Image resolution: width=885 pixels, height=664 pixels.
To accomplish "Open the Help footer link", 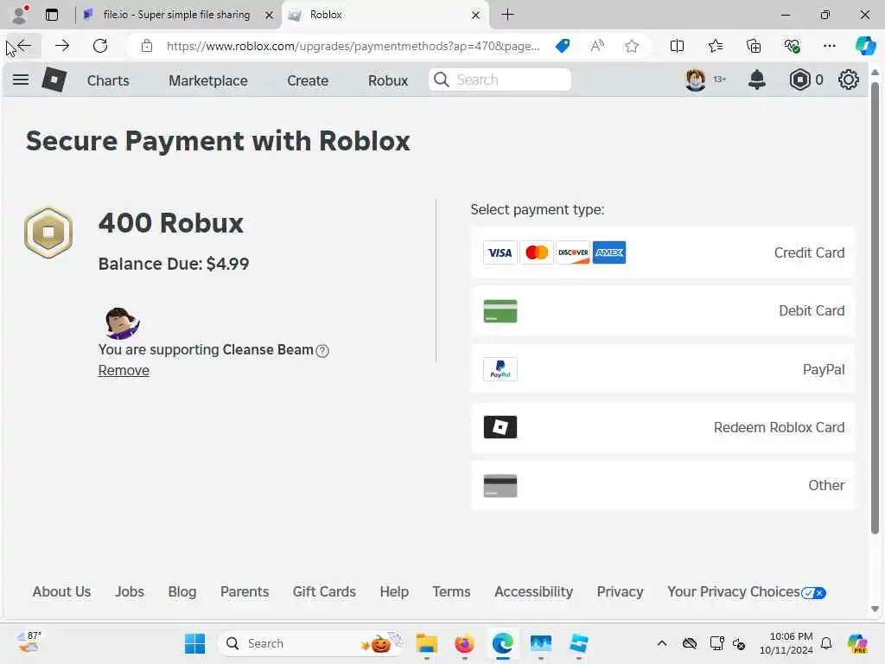I will 394,591.
